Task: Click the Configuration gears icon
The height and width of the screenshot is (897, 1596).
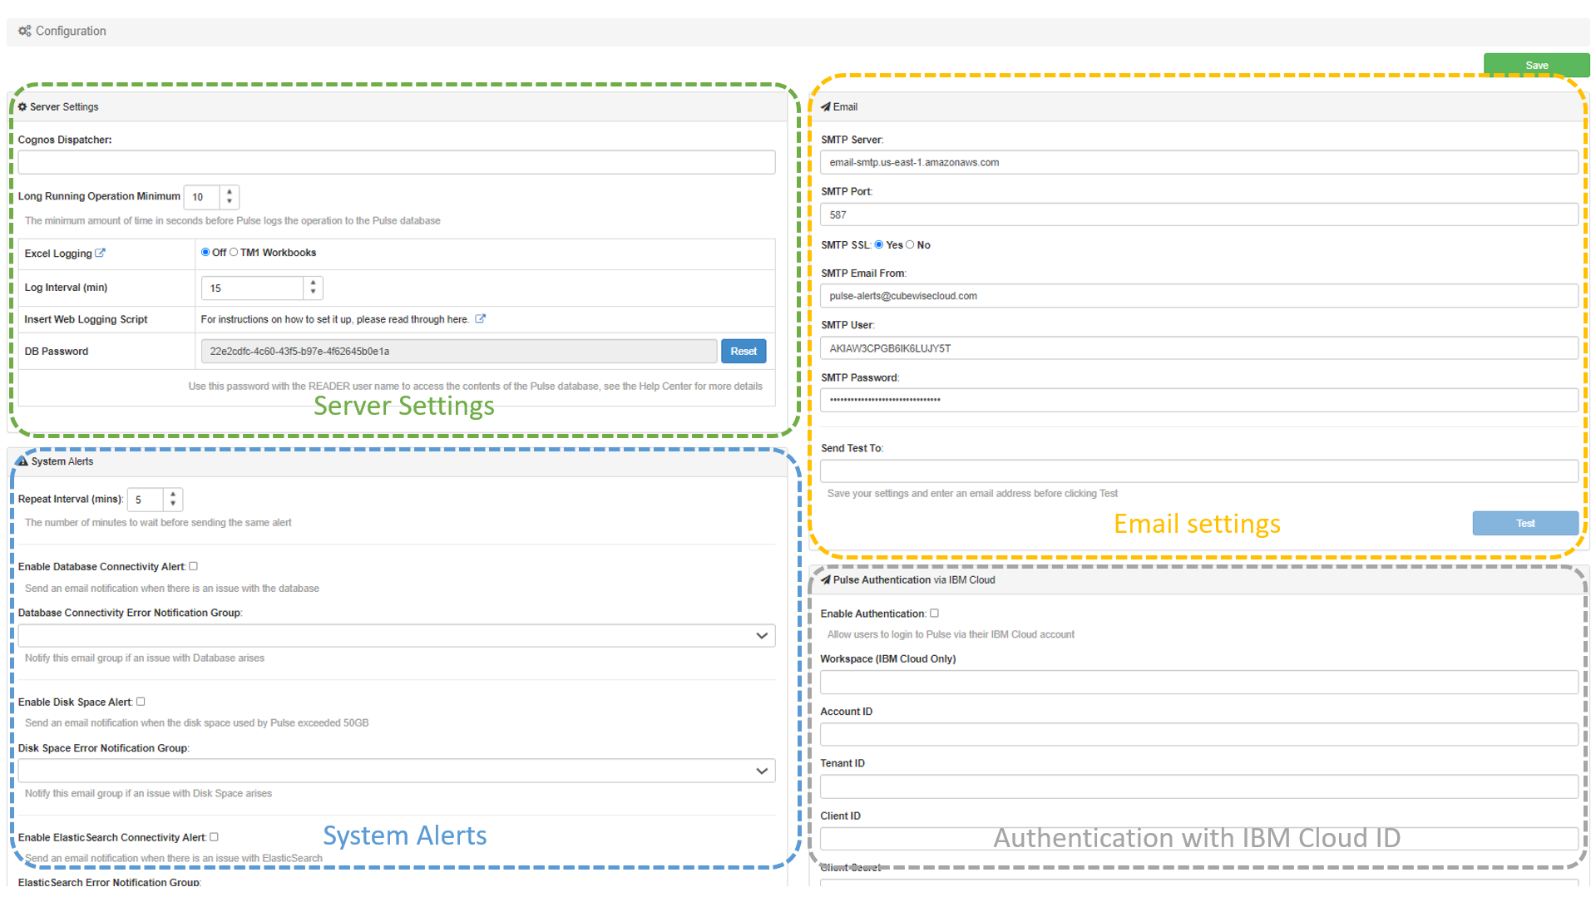Action: (x=25, y=31)
